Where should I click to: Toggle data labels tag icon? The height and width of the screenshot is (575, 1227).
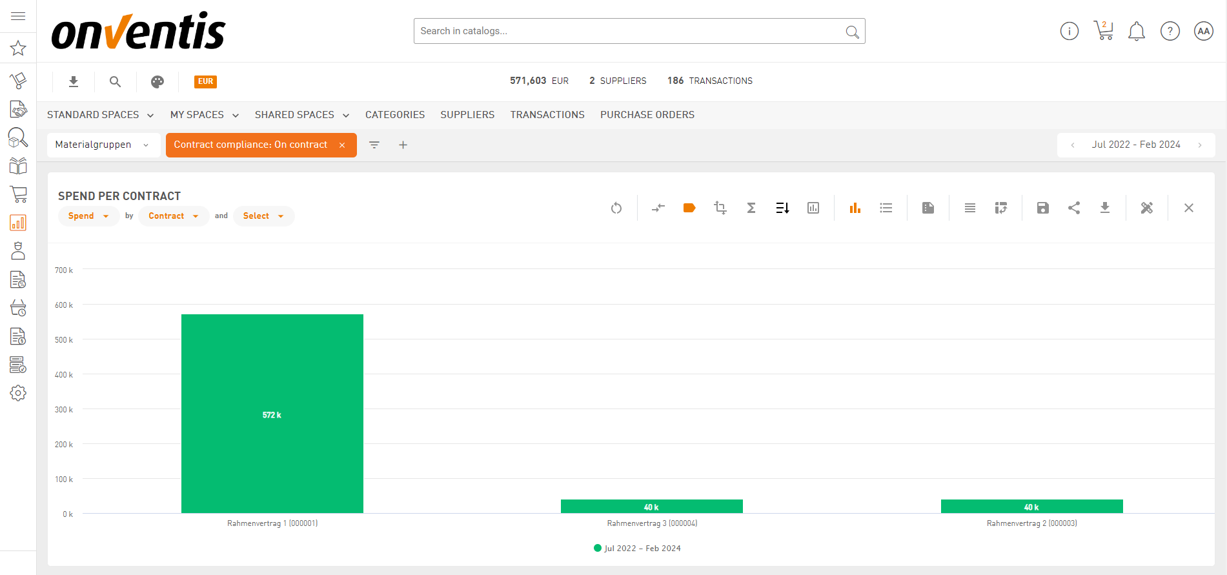pyautogui.click(x=689, y=208)
